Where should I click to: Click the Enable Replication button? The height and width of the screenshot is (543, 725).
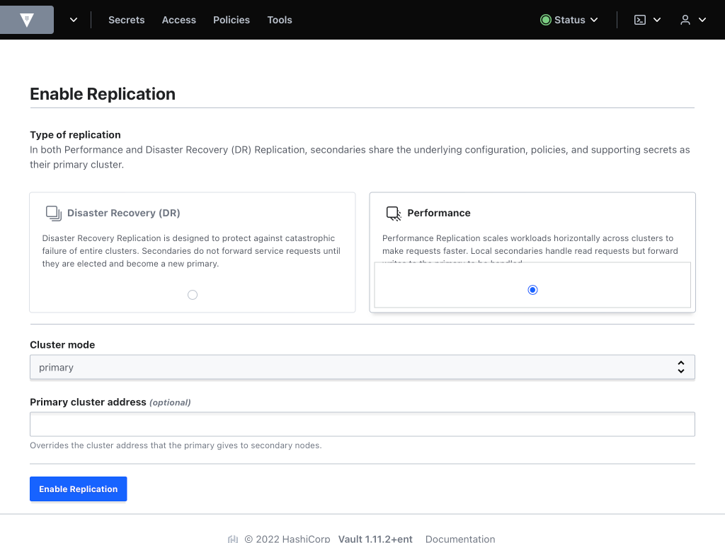pyautogui.click(x=78, y=489)
